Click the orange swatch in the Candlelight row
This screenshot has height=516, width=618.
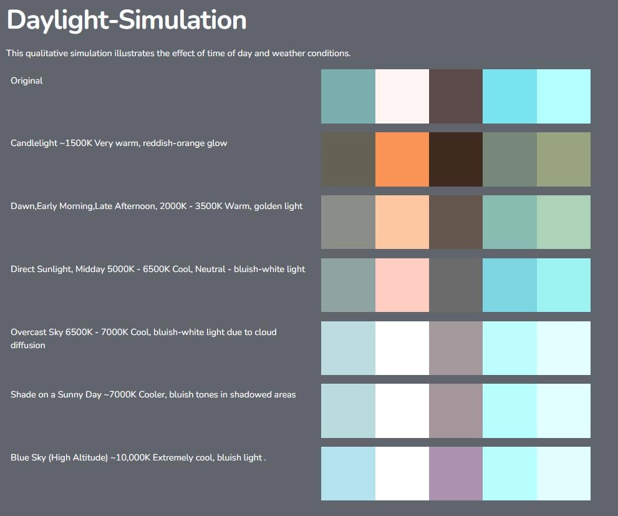click(402, 159)
